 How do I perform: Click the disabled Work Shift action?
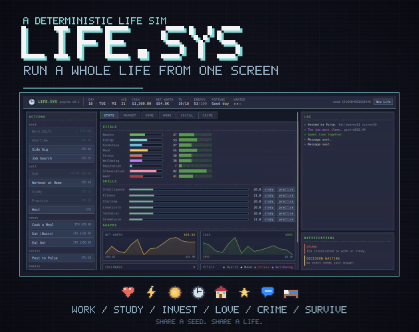point(61,131)
